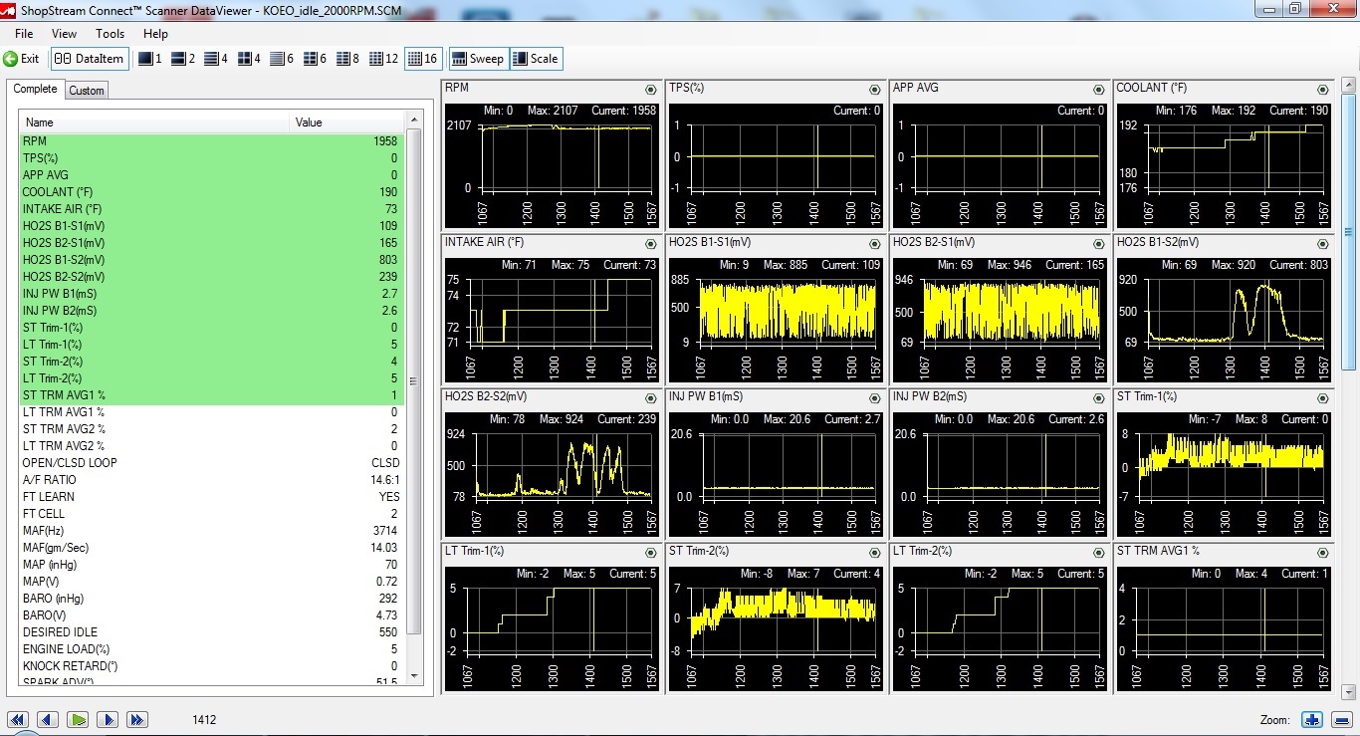
Task: Open the RPM graph options icon
Action: point(651,90)
